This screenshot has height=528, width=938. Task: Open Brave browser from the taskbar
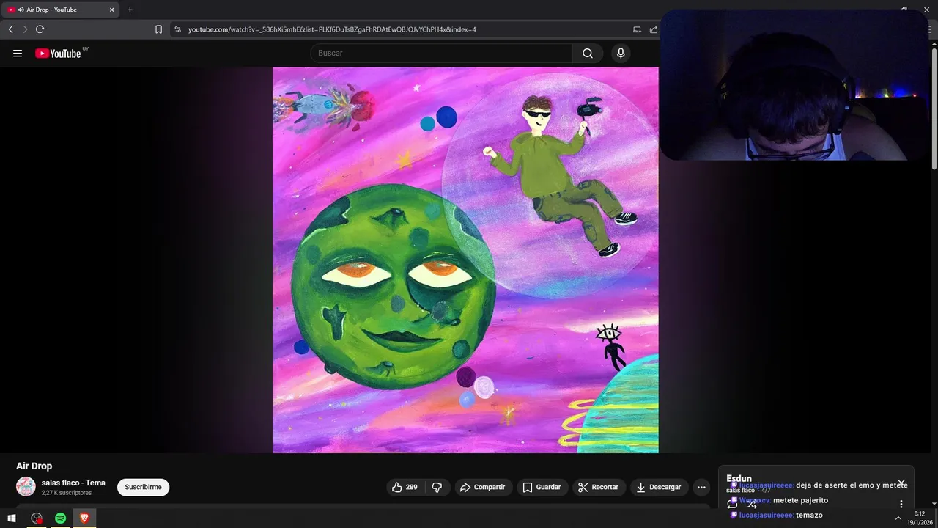(84, 518)
